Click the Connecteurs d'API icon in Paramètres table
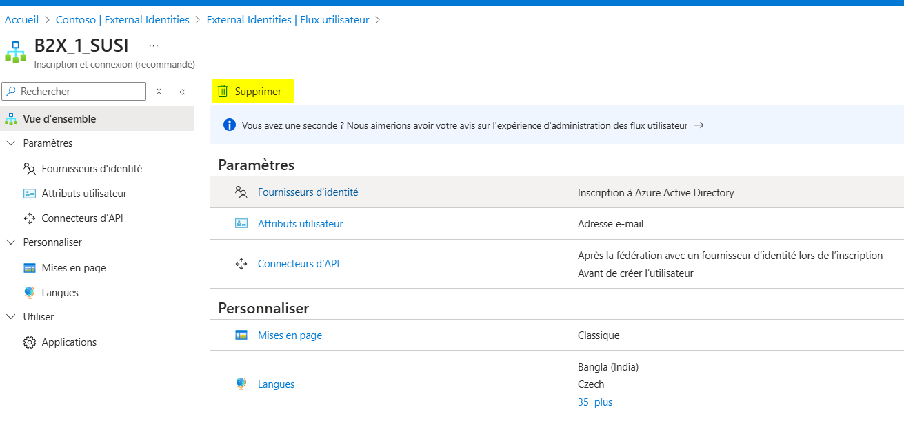 pos(241,264)
